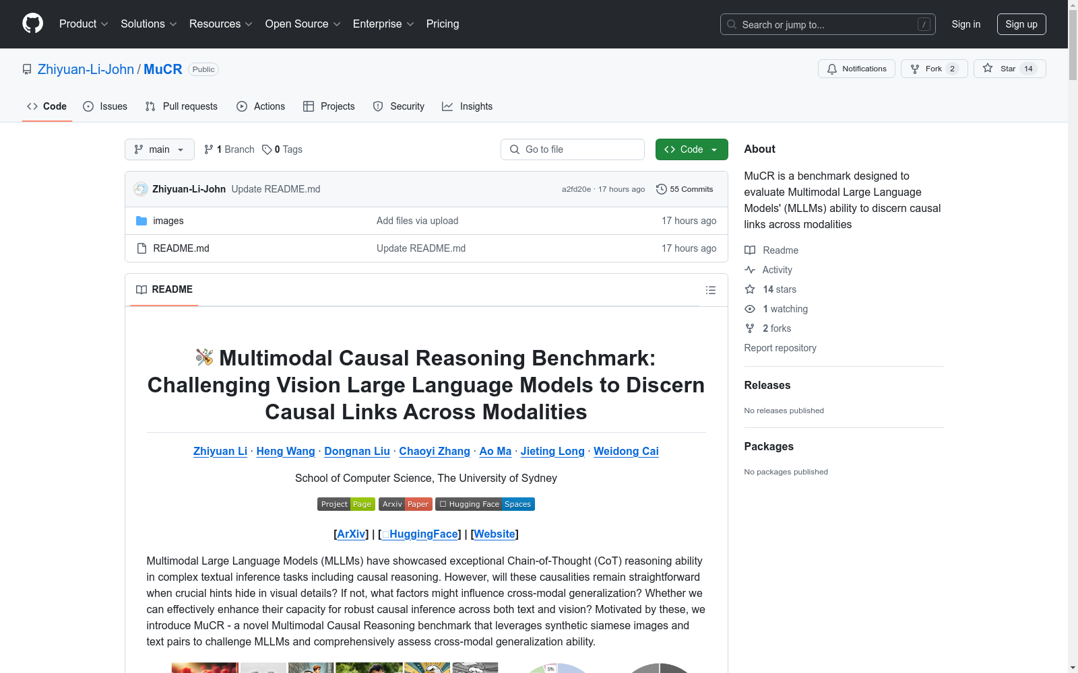Click the Search or jump to field
This screenshot has height=673, width=1078.
[828, 24]
